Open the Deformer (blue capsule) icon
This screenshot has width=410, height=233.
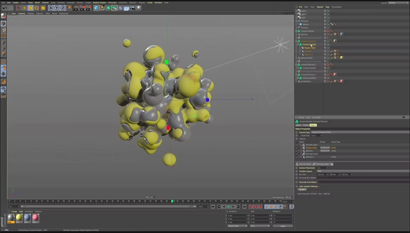click(121, 8)
